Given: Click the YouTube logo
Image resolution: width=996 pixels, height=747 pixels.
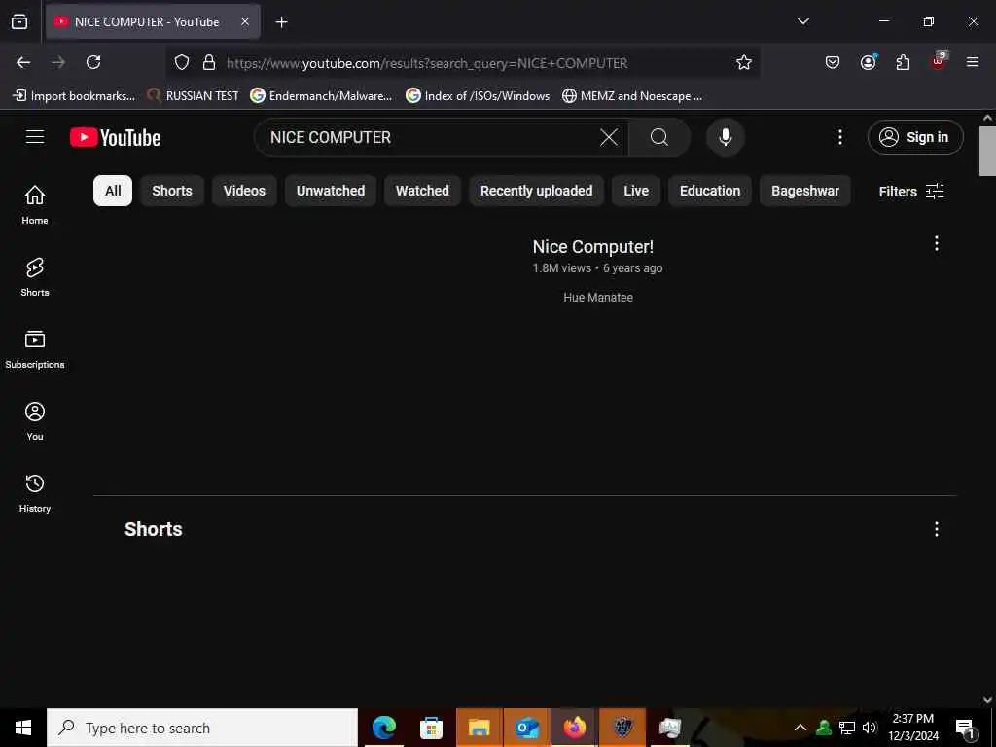Looking at the screenshot, I should [115, 137].
